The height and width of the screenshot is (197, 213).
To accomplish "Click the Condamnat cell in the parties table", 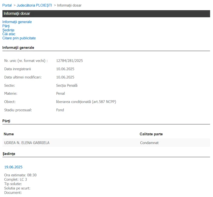I will pos(149,143).
